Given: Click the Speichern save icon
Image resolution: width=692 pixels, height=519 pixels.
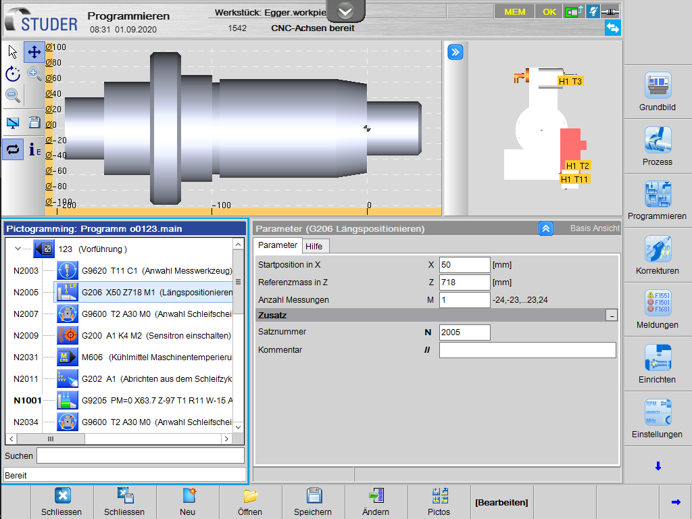Looking at the screenshot, I should tap(314, 497).
